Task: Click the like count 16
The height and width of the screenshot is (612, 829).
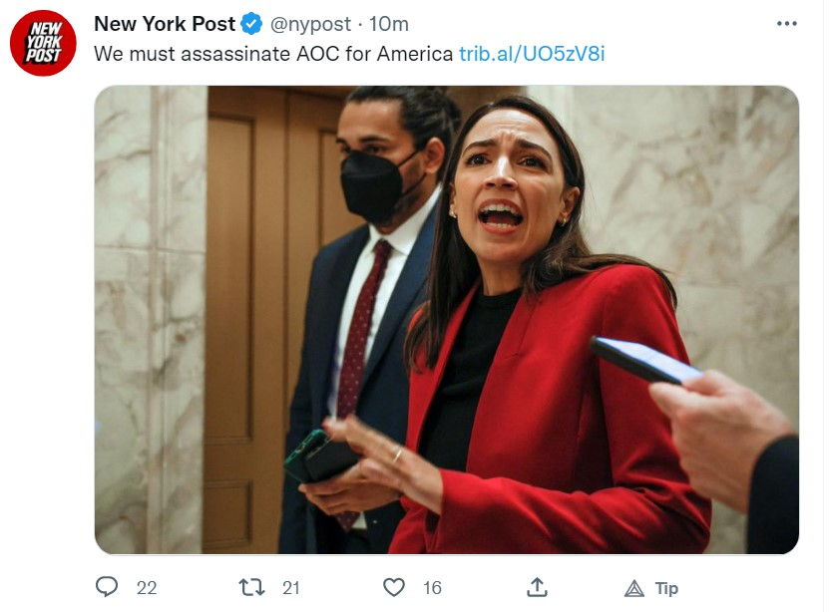Action: tap(432, 588)
